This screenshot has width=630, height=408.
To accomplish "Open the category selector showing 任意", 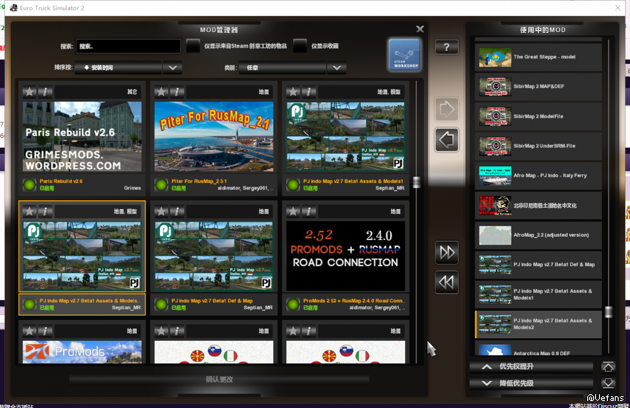I will click(x=282, y=68).
